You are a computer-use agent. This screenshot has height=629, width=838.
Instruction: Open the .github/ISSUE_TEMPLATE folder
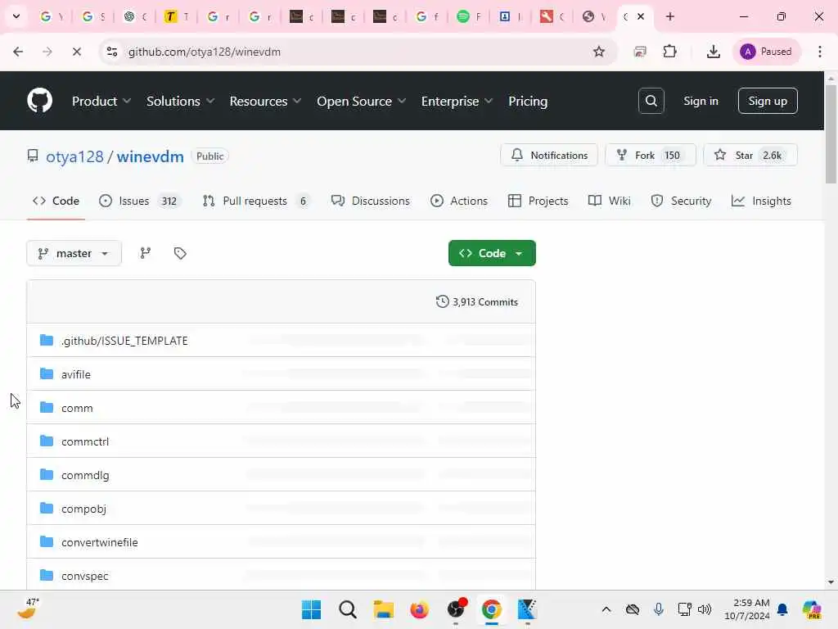[124, 341]
